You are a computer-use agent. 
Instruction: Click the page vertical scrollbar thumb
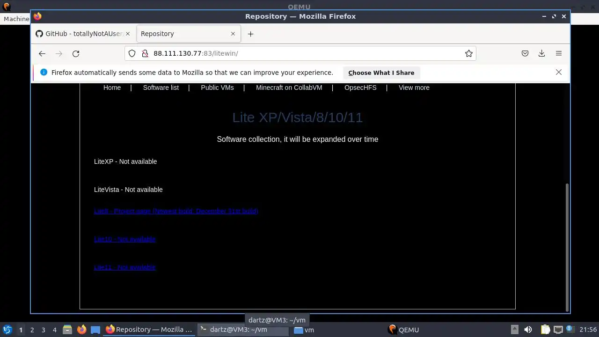coord(567,247)
